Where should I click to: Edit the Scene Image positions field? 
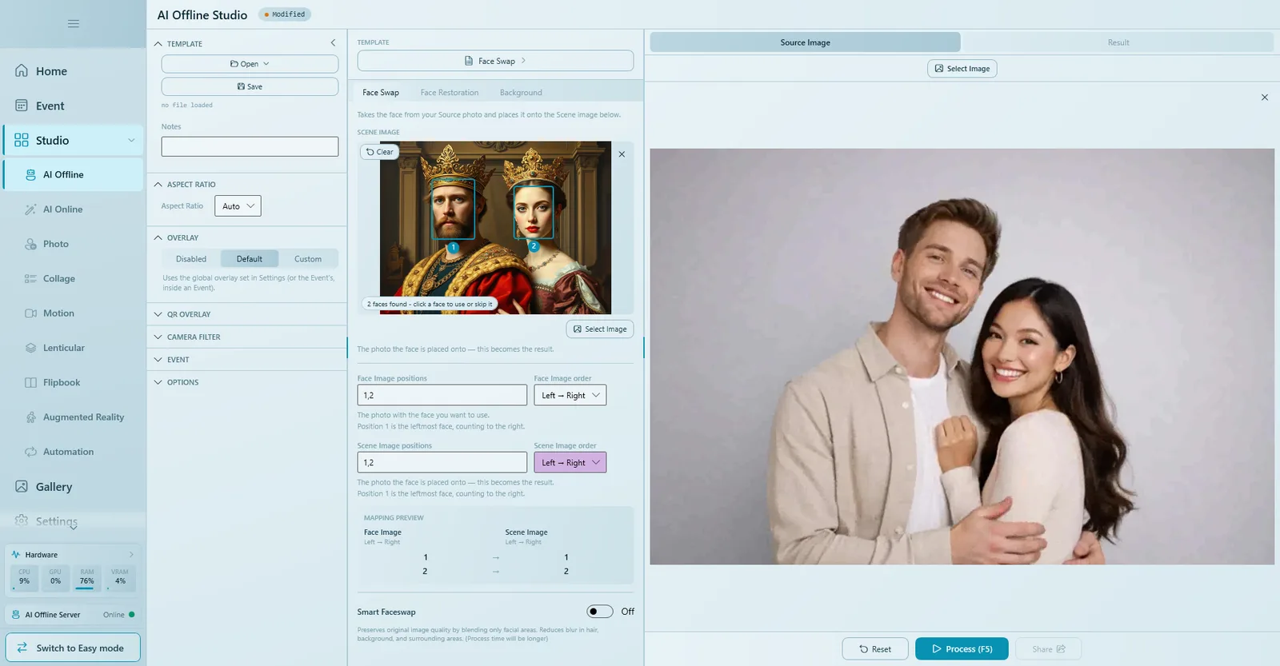[x=442, y=463]
